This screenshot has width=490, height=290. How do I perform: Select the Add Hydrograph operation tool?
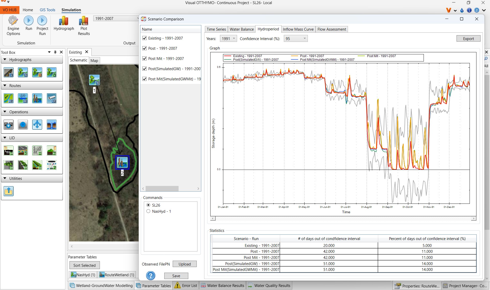[8, 125]
